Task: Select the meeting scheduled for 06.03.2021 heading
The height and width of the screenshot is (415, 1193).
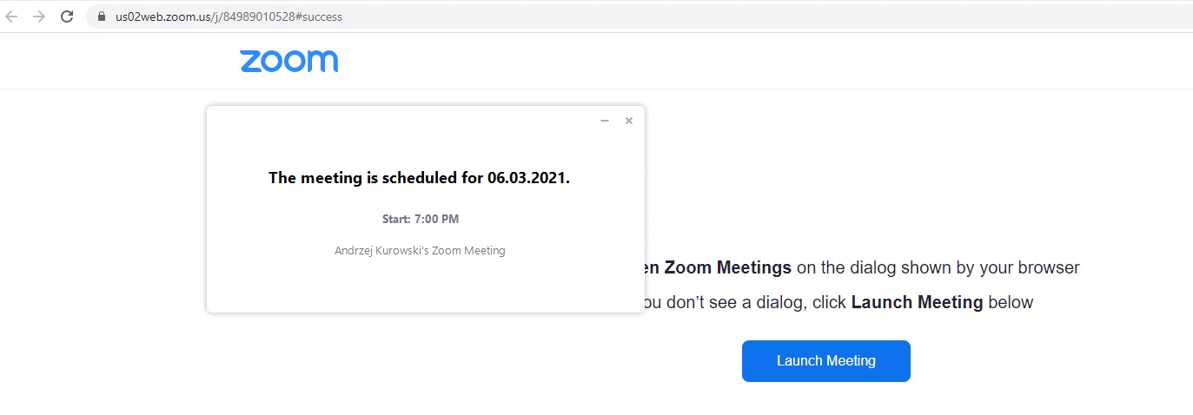Action: point(419,178)
